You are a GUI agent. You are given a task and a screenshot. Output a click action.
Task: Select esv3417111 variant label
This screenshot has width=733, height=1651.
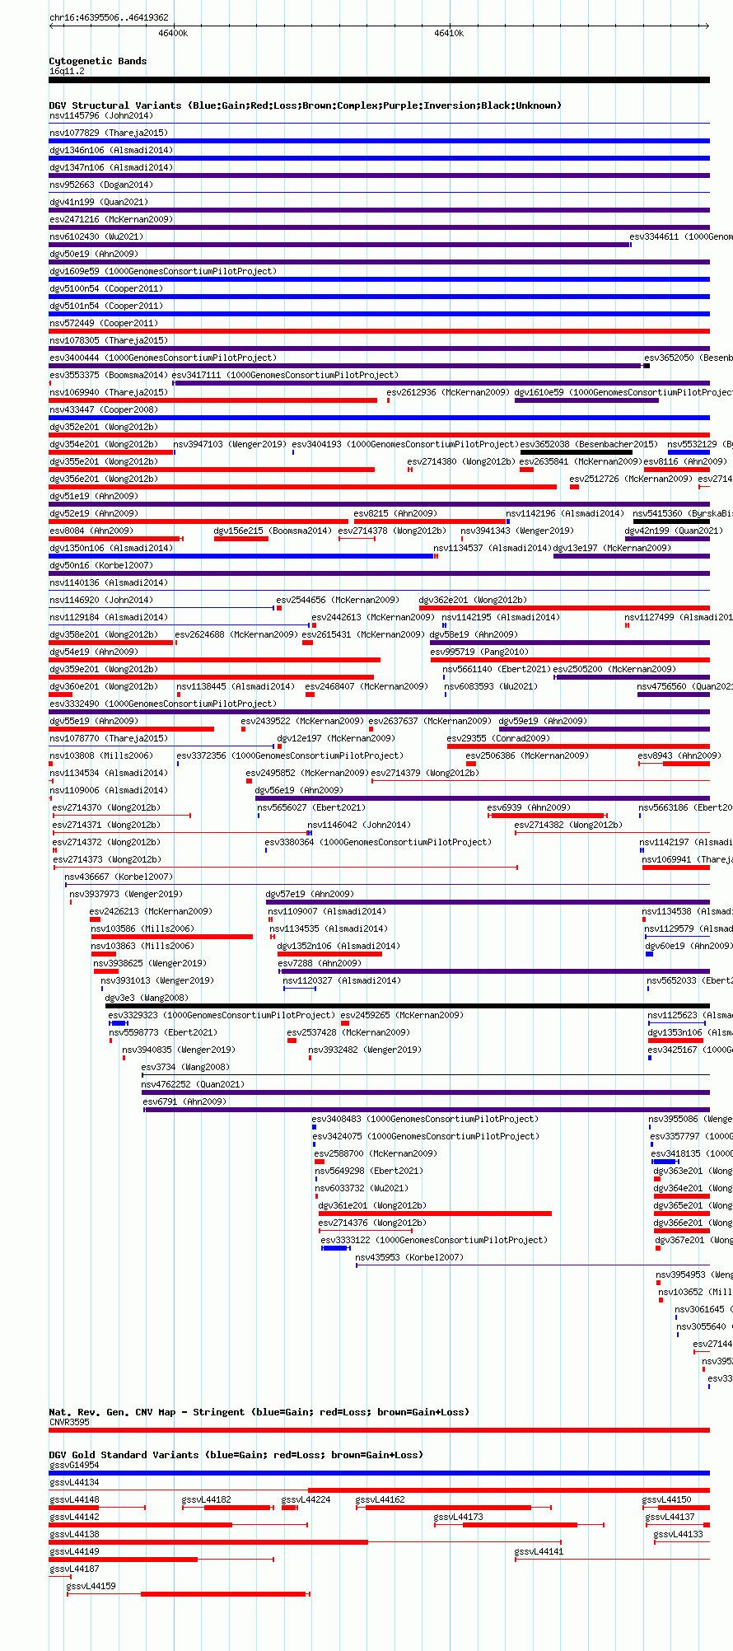(285, 375)
